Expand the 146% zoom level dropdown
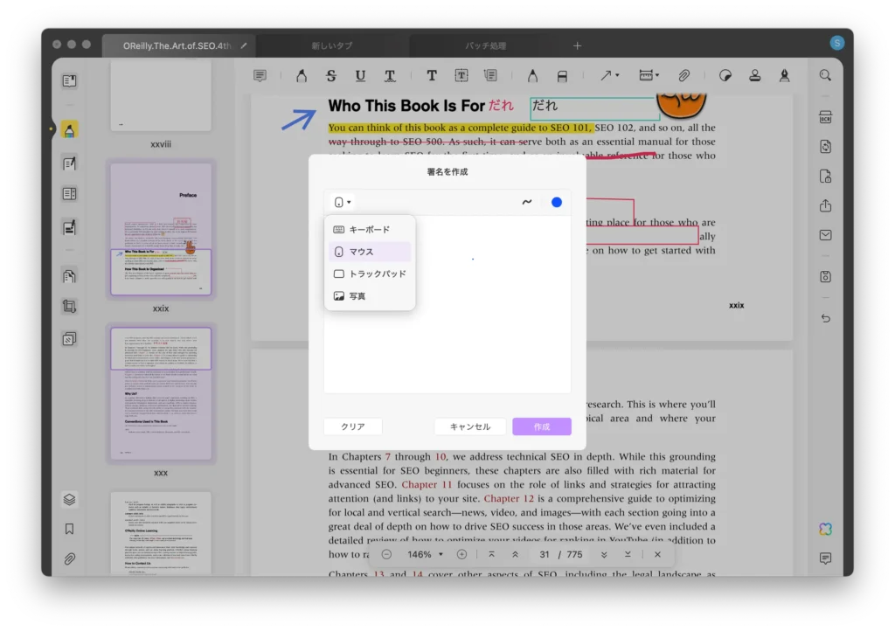Screen dimensions: 895x631 pyautogui.click(x=426, y=554)
